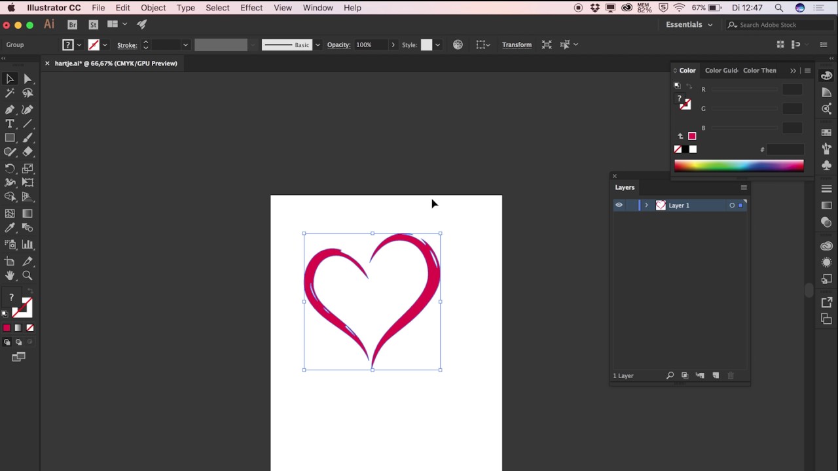Open the Window menu

(x=318, y=8)
